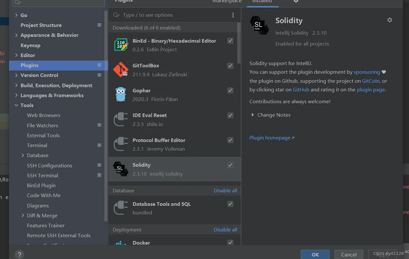Toggle the Database Tools and SQL checkbox

click(x=230, y=204)
